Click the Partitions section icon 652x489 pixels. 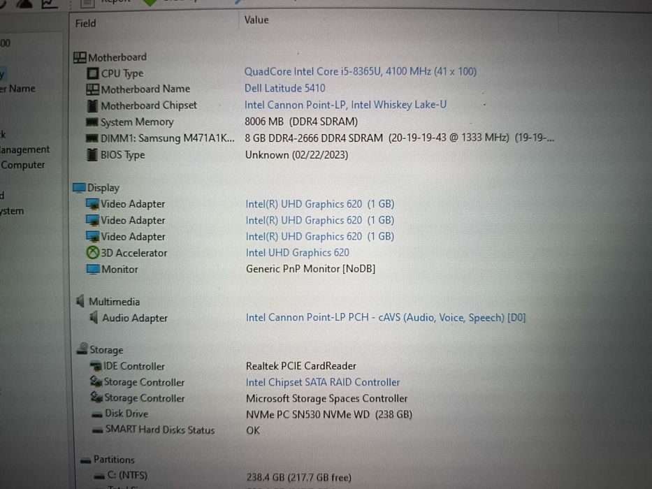point(86,460)
